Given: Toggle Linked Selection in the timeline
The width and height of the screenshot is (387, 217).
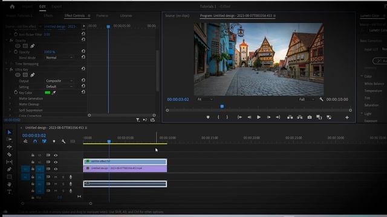Looking at the screenshot, I should click(x=44, y=142).
